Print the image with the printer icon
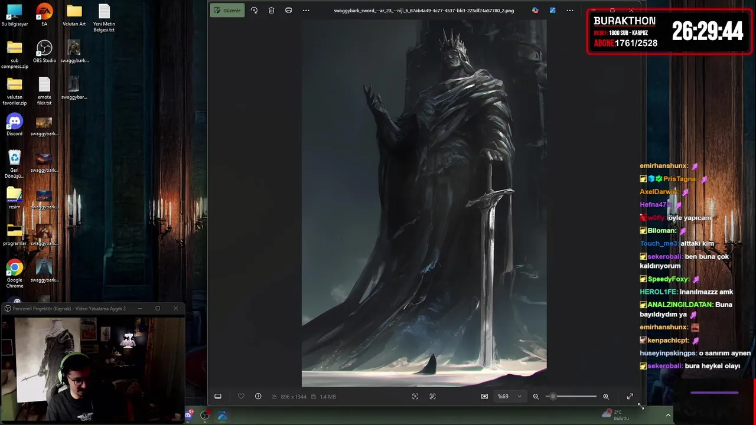Viewport: 756px width, 425px height. pyautogui.click(x=288, y=11)
